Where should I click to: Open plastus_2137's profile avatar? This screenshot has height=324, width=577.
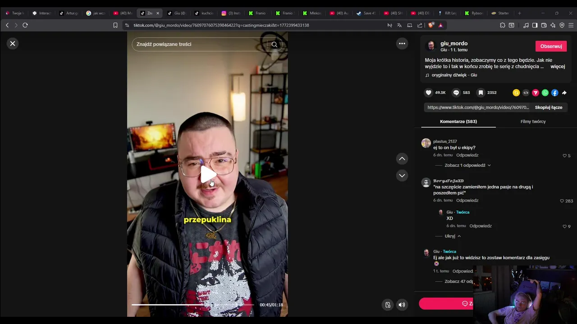(426, 143)
